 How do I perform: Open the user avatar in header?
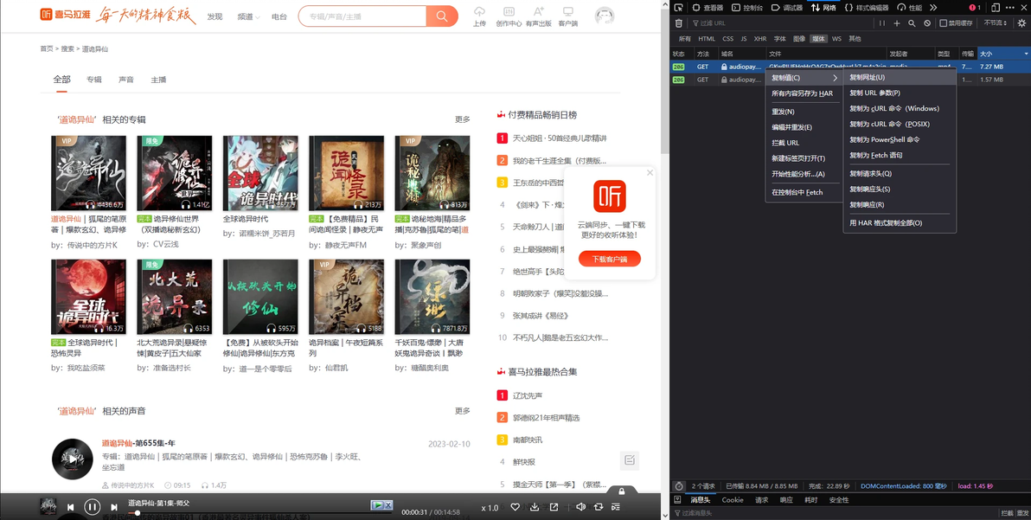pyautogui.click(x=605, y=16)
